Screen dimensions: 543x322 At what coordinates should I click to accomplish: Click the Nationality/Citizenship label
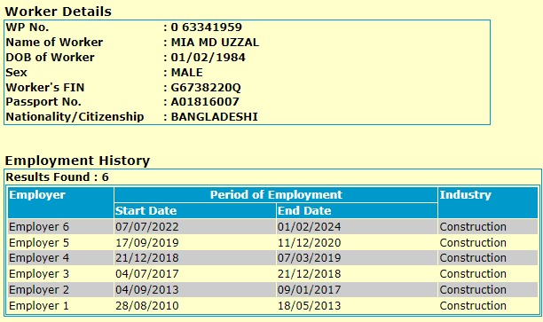point(75,117)
